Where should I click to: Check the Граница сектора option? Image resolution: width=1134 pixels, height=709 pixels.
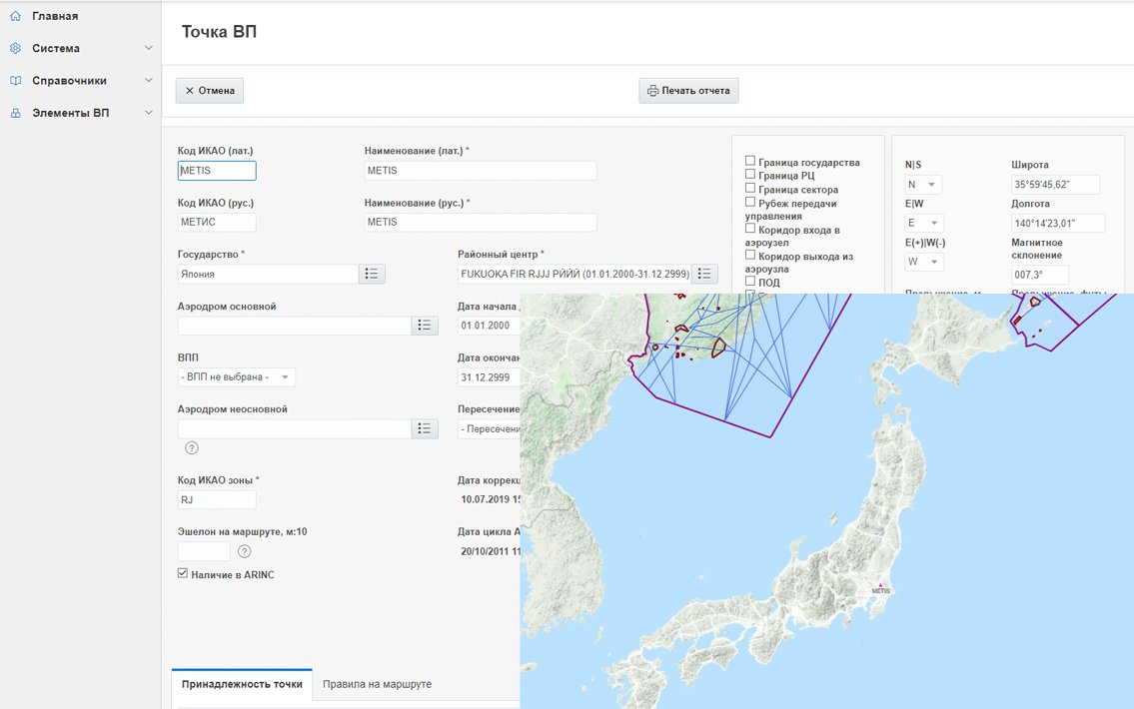point(750,189)
